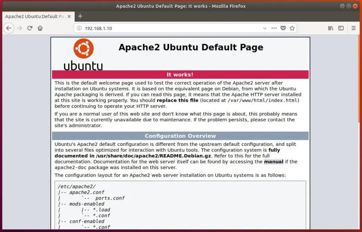This screenshot has height=232, width=362.
Task: Bookmark this page with the star
Action: [x=292, y=28]
